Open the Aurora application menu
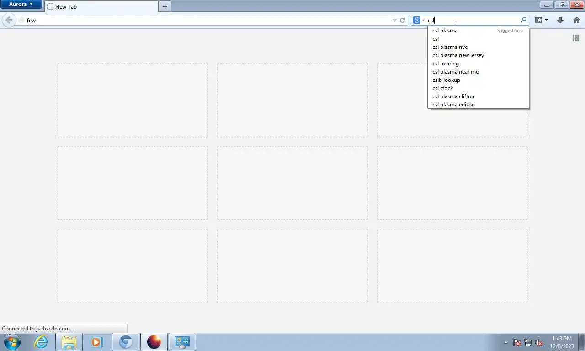Screen dimensions: 585x351 (21, 4)
